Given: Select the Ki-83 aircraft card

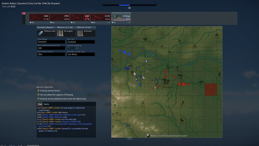Looking at the screenshot, I should (x=100, y=18).
